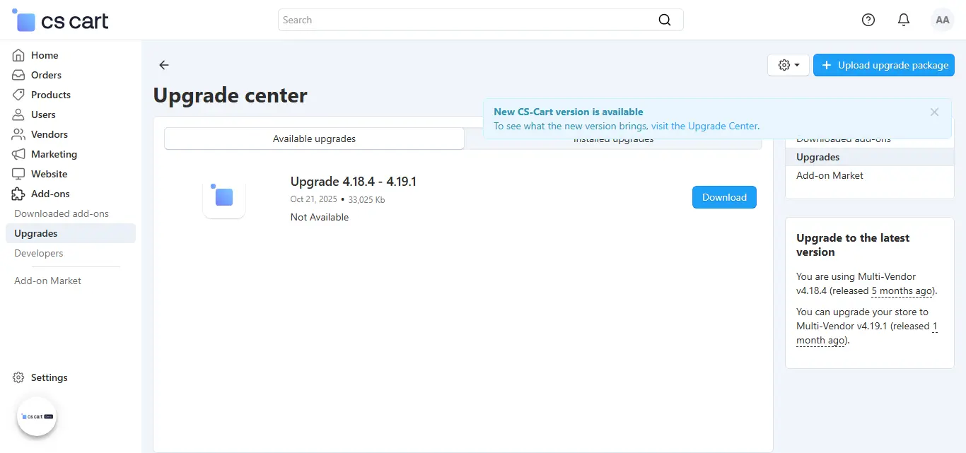The width and height of the screenshot is (966, 453).
Task: Click the Add-ons puzzle piece icon
Action: click(x=19, y=194)
